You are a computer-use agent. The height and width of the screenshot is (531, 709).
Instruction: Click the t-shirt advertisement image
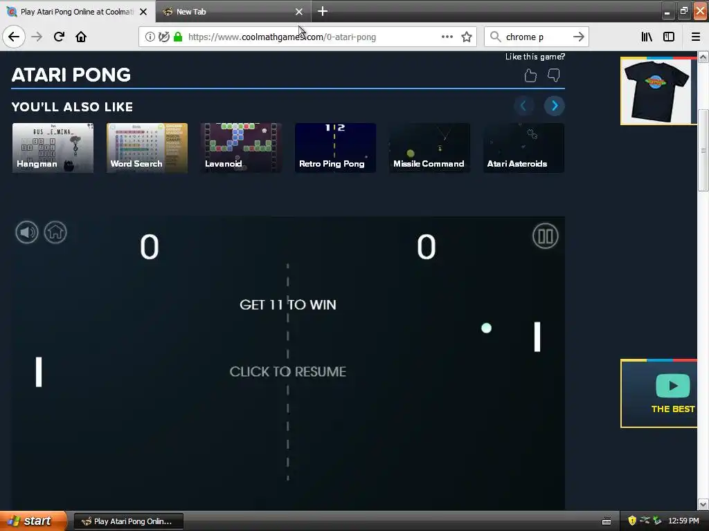(x=659, y=91)
